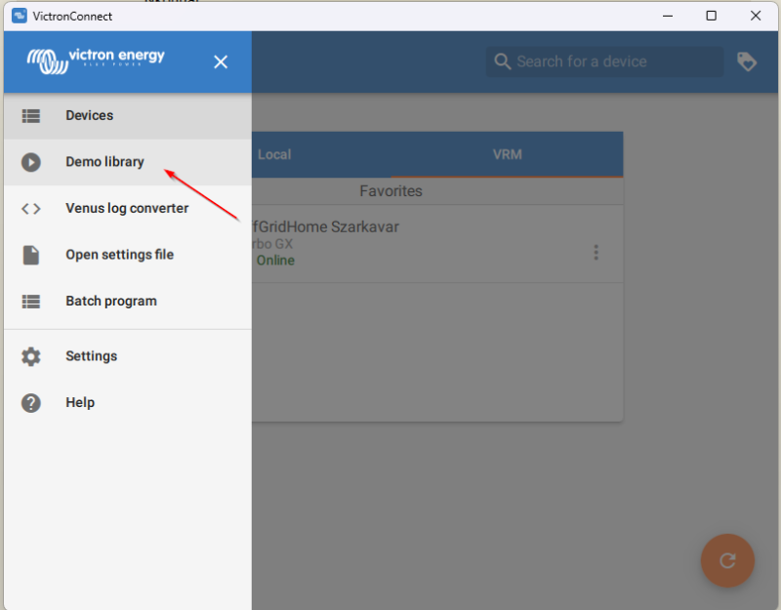Click the Help question mark icon
Image resolution: width=781 pixels, height=610 pixels.
point(31,403)
